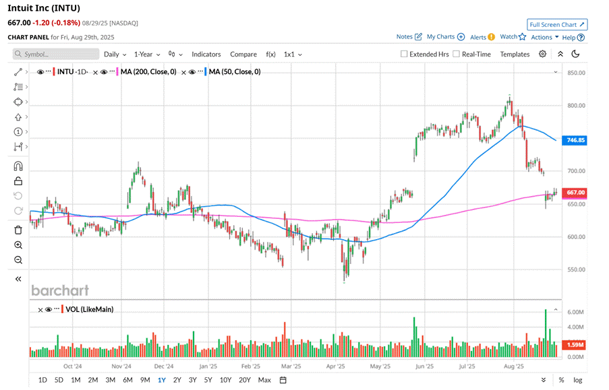Select the arrow marker tool icon
This screenshot has height=390, width=609.
(18, 117)
